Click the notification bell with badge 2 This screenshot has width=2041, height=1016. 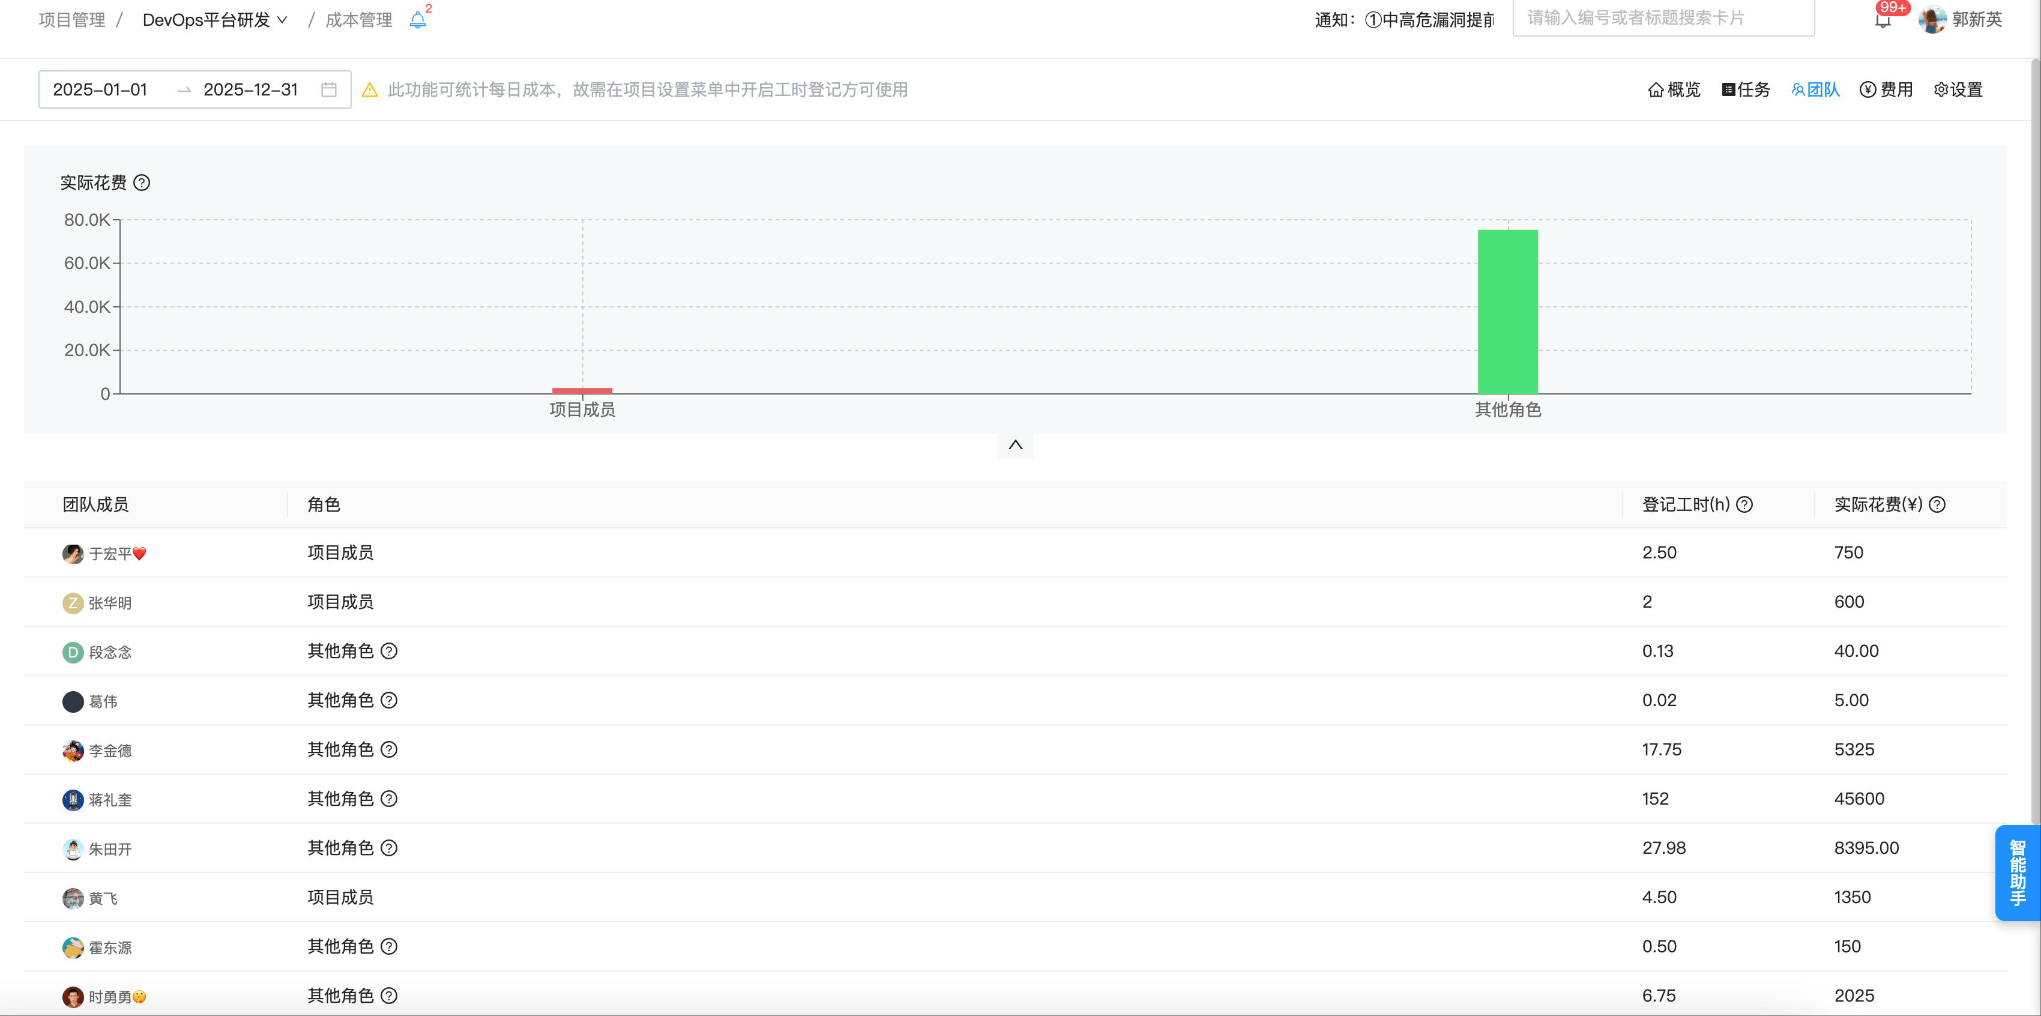418,19
